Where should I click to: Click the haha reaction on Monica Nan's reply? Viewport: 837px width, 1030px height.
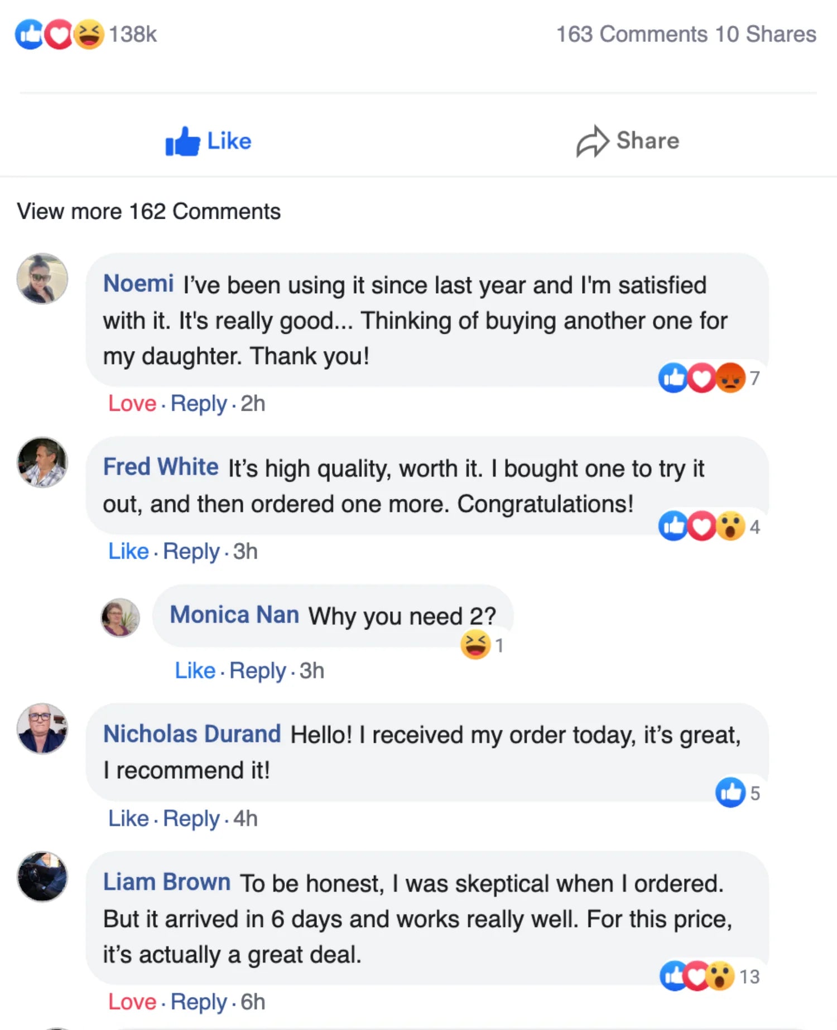(475, 645)
